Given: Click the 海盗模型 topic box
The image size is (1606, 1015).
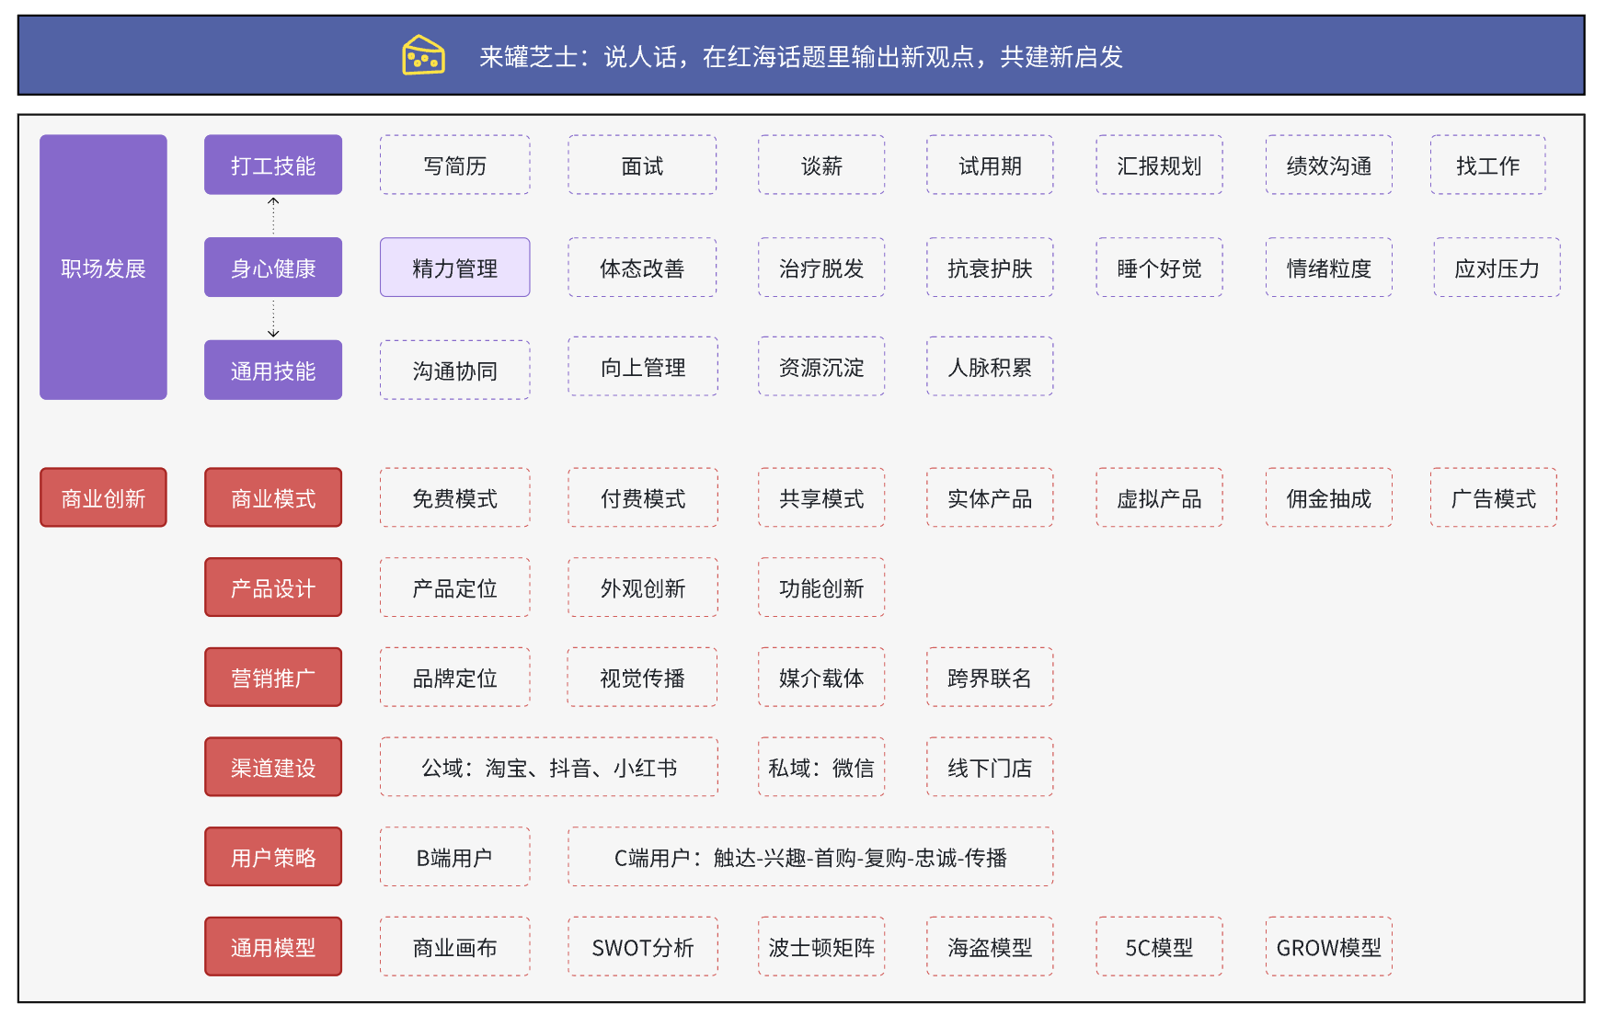Looking at the screenshot, I should click(x=990, y=947).
